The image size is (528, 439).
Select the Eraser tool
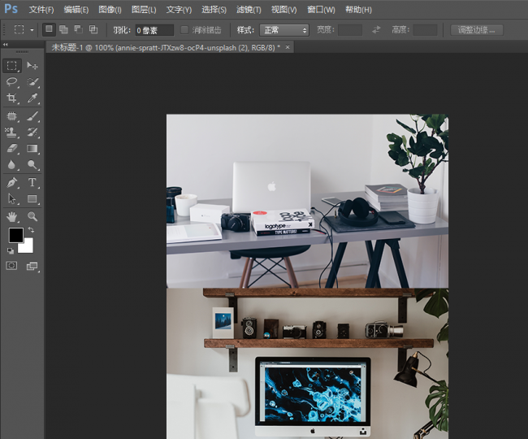click(x=12, y=148)
